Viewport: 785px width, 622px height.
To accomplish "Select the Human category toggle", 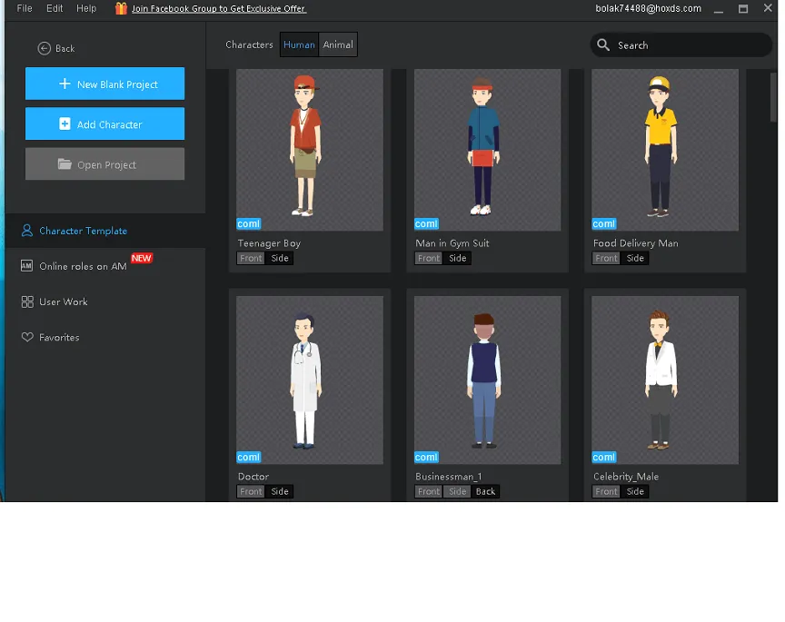I will (299, 44).
